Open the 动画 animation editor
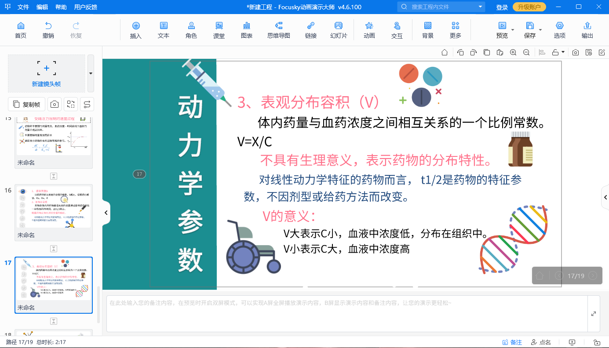 point(369,30)
